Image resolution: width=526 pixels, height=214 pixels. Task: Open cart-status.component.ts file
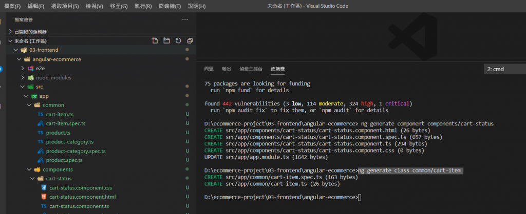(79, 206)
